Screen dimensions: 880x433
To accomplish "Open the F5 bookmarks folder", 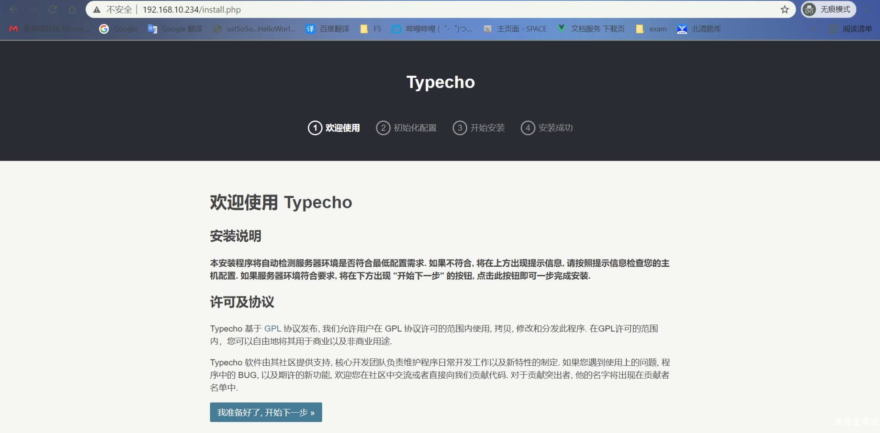I will tap(371, 29).
